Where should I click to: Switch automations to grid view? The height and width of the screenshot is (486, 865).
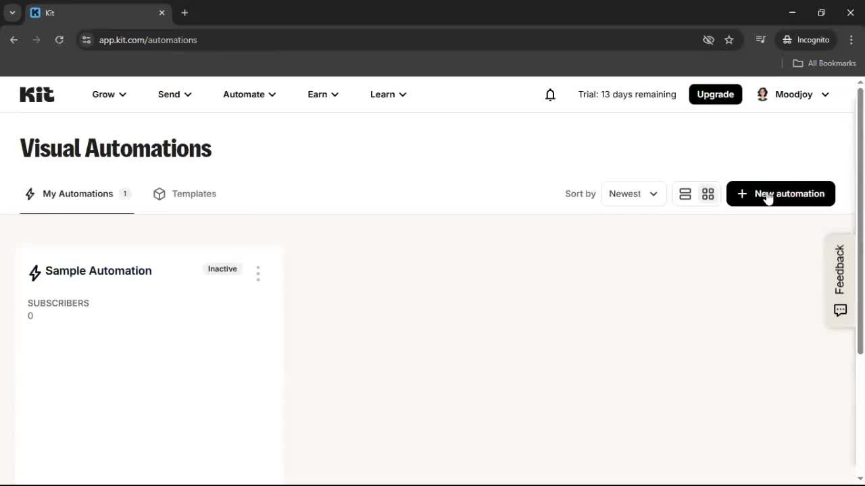(708, 194)
